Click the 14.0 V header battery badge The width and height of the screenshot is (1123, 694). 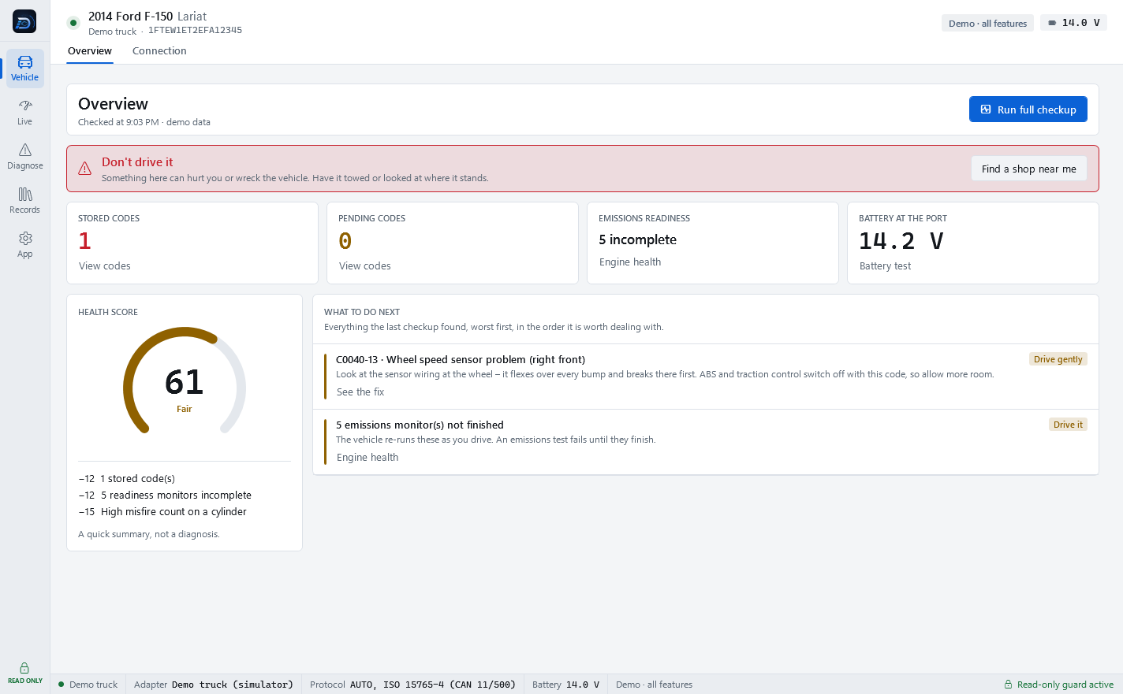[1073, 23]
